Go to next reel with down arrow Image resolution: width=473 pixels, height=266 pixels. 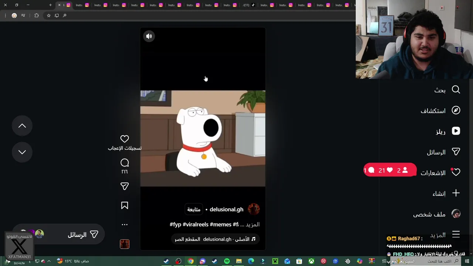[22, 152]
